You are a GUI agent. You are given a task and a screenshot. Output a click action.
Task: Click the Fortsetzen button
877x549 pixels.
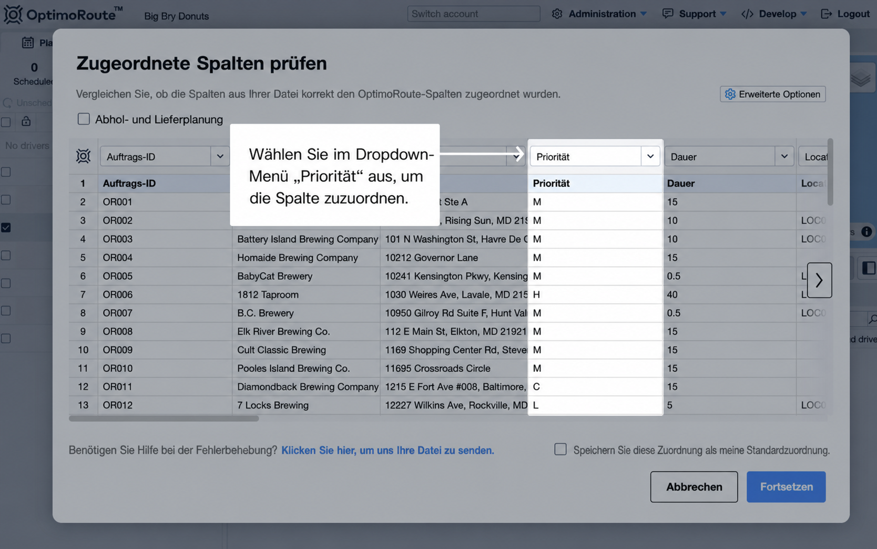click(786, 487)
